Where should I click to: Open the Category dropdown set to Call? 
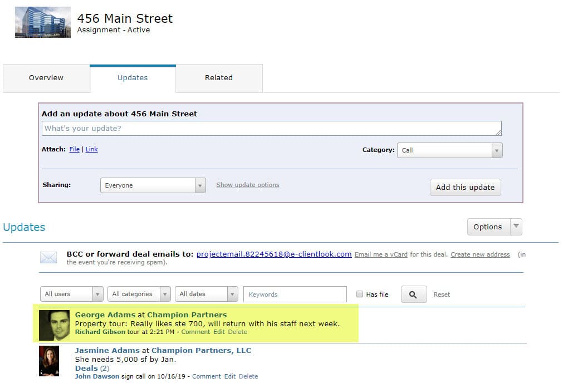[449, 150]
